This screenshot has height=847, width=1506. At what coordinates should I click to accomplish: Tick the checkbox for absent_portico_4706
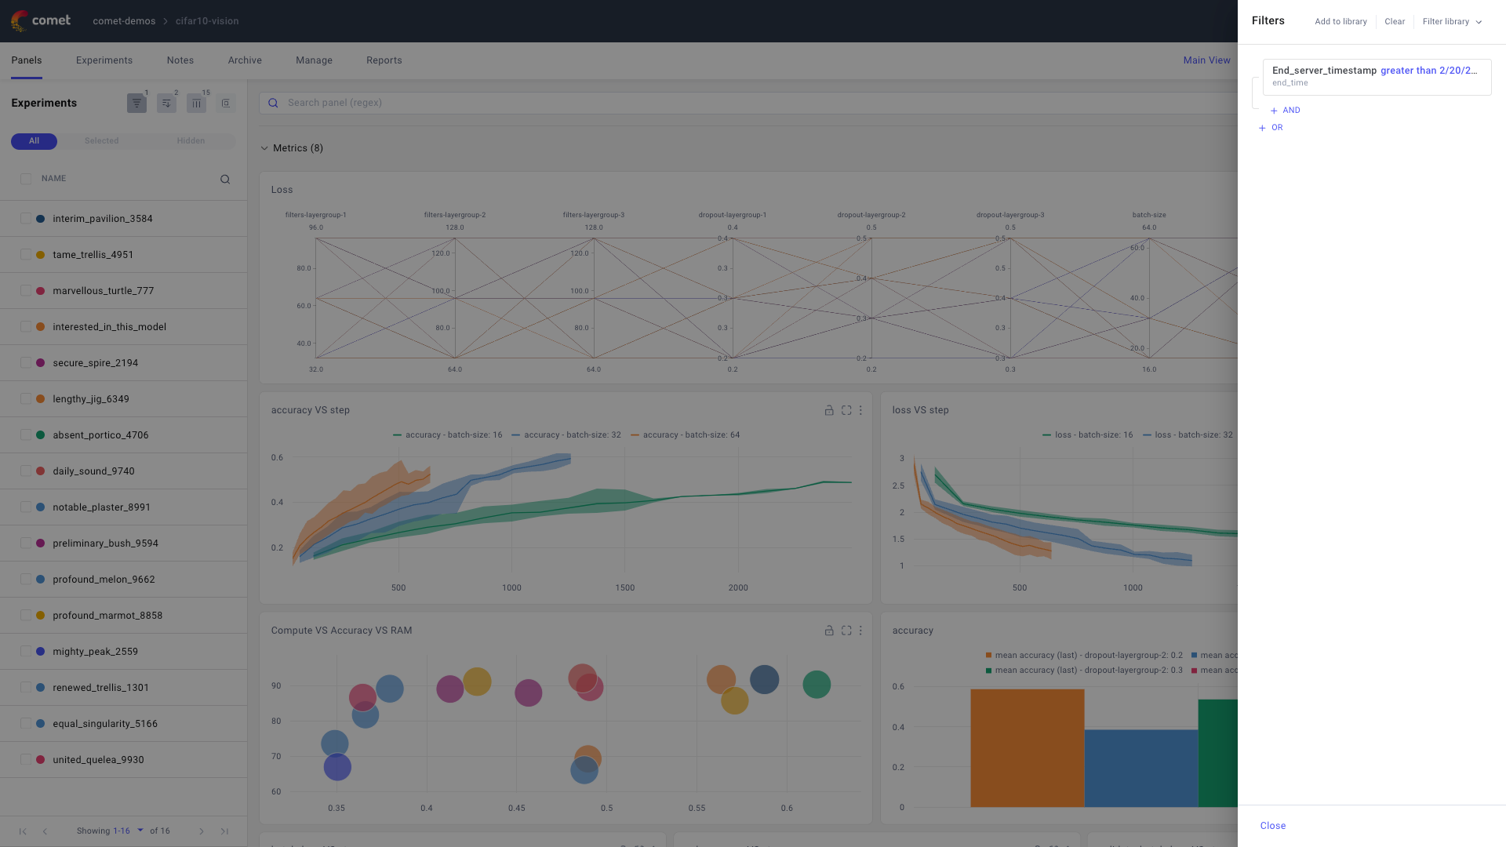click(x=26, y=435)
